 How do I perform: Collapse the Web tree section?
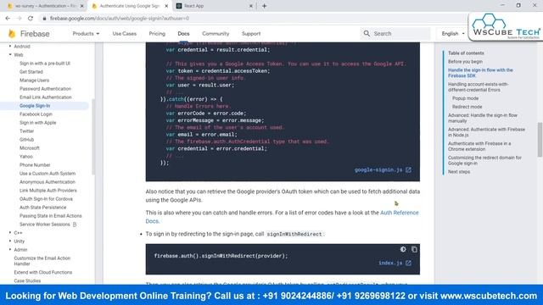point(10,54)
